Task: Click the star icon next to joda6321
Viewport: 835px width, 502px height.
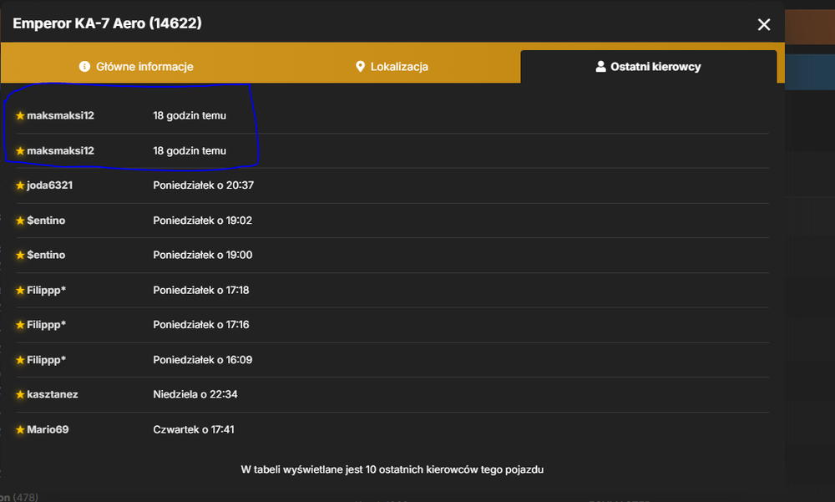Action: (20, 185)
